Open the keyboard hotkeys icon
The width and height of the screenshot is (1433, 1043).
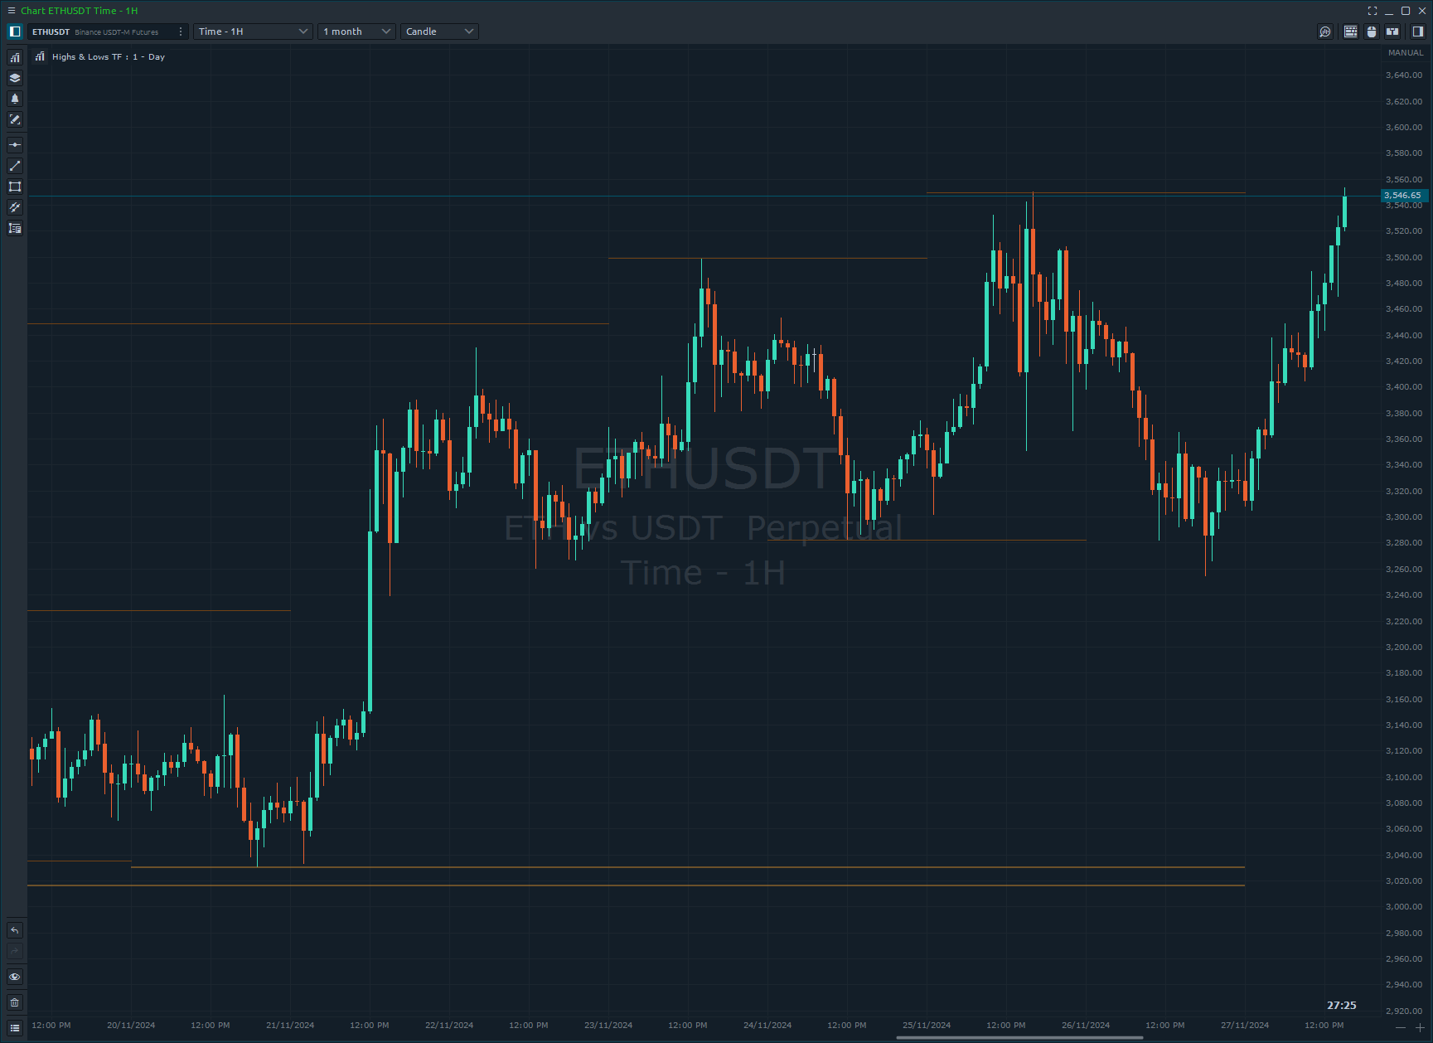pyautogui.click(x=1351, y=32)
